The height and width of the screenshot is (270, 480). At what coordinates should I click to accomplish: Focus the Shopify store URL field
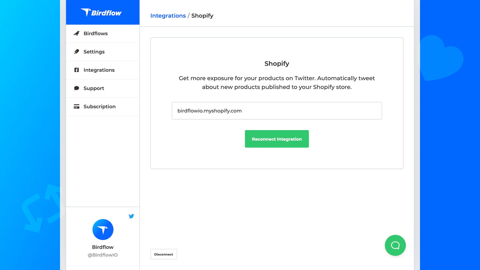(277, 111)
